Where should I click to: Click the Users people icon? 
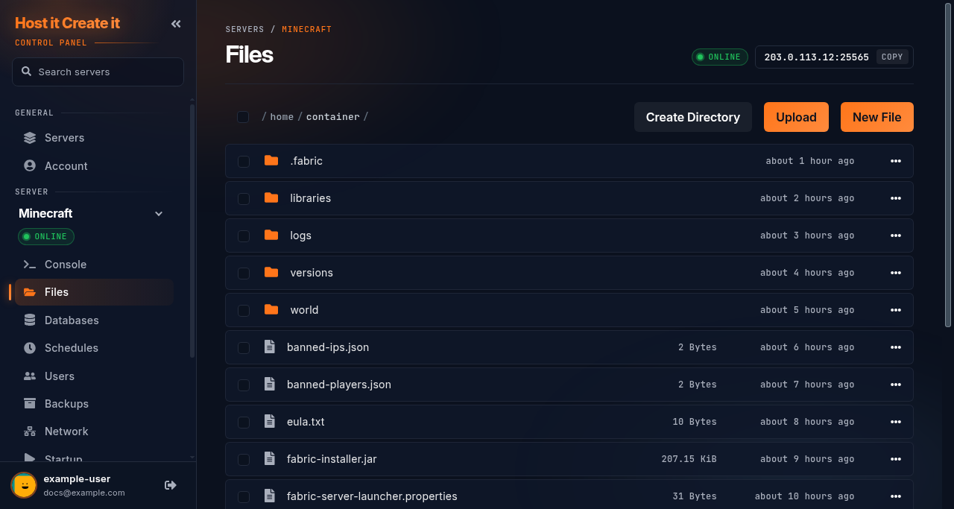[30, 376]
